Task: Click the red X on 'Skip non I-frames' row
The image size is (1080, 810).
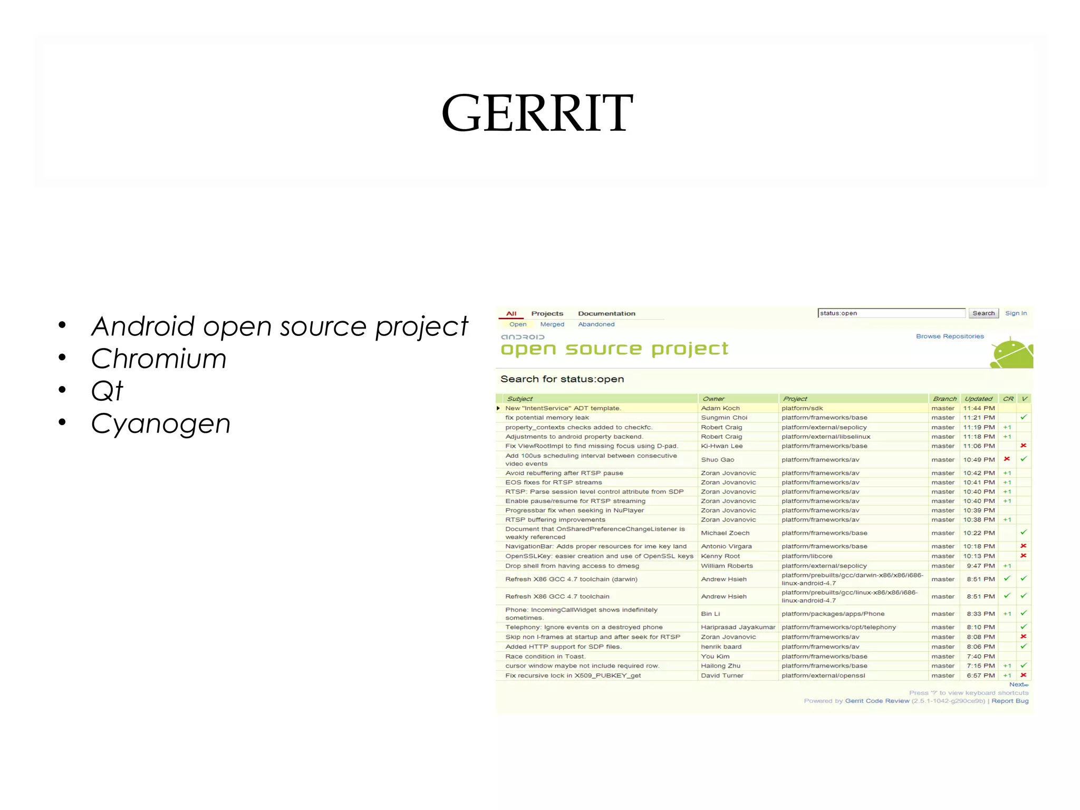Action: tap(1024, 637)
